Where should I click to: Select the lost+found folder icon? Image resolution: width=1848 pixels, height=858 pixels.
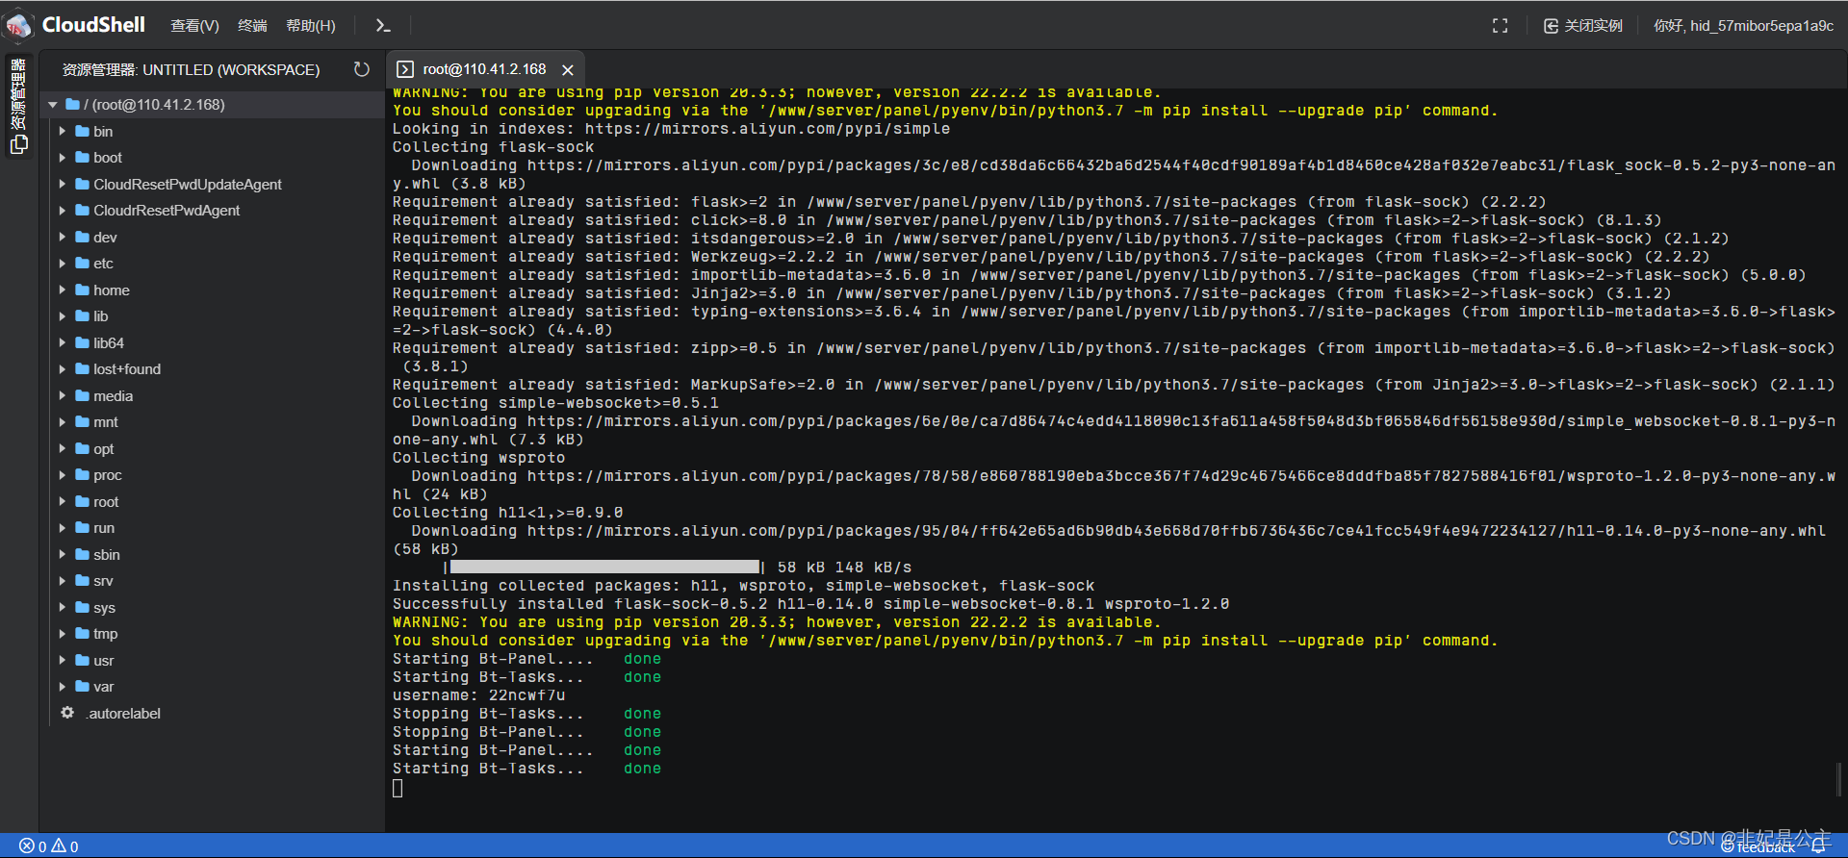[83, 369]
